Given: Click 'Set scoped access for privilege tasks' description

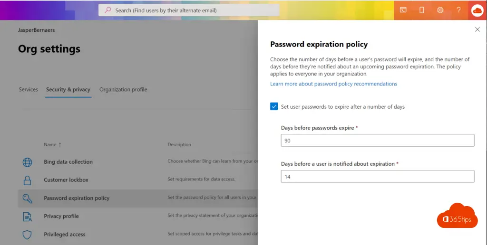Looking at the screenshot, I should click(213, 234).
